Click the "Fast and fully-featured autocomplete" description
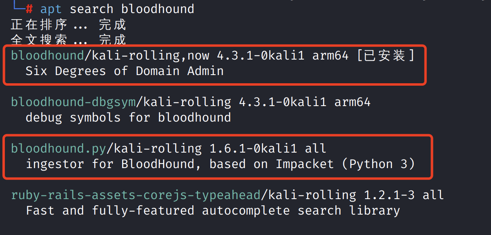This screenshot has height=235, width=491. 157,211
